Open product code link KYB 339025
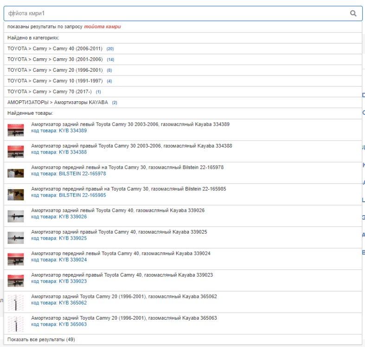This screenshot has width=365, height=347. click(72, 238)
